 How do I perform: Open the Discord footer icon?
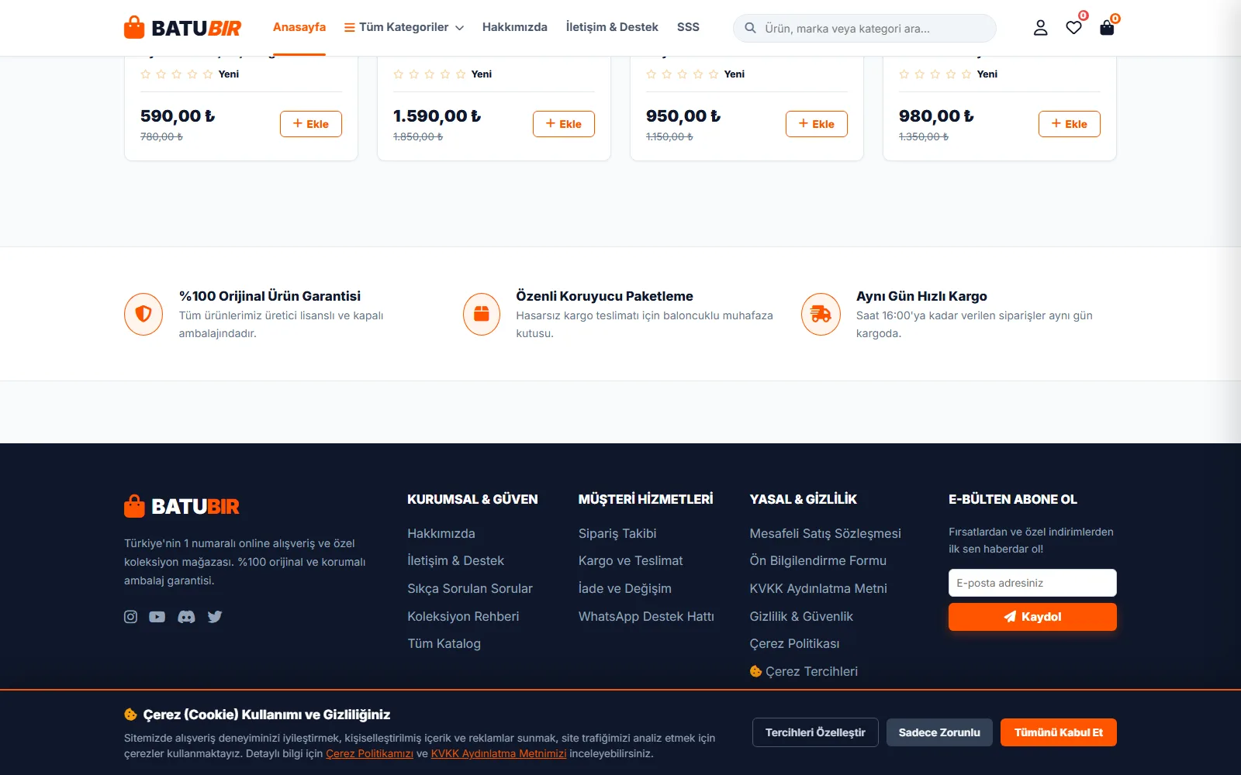click(x=186, y=617)
